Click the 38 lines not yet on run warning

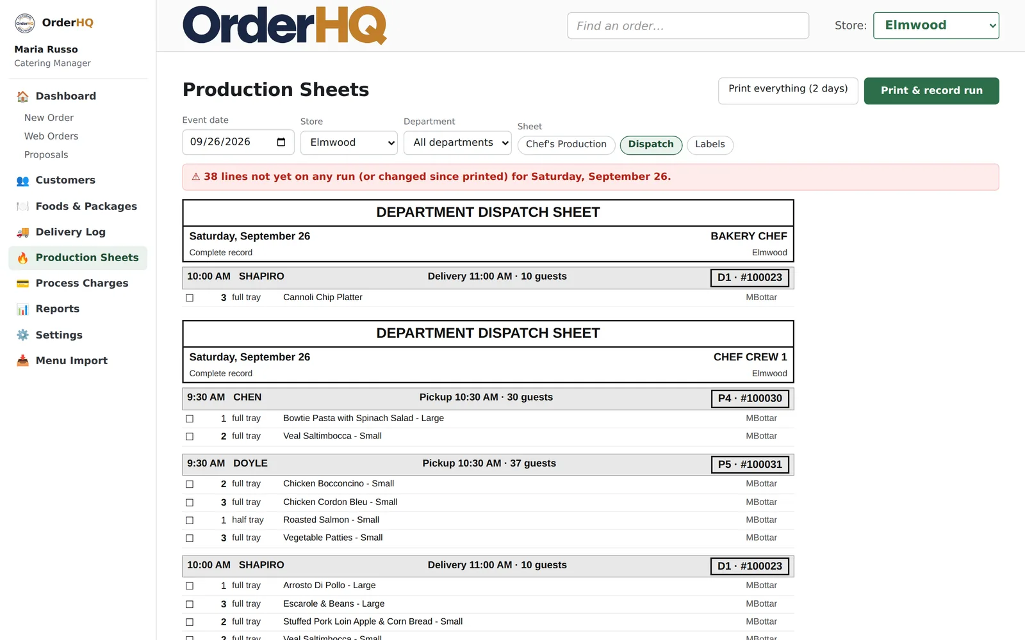(x=591, y=177)
